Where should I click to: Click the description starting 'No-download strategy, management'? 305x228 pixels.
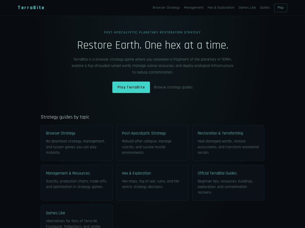75,147
